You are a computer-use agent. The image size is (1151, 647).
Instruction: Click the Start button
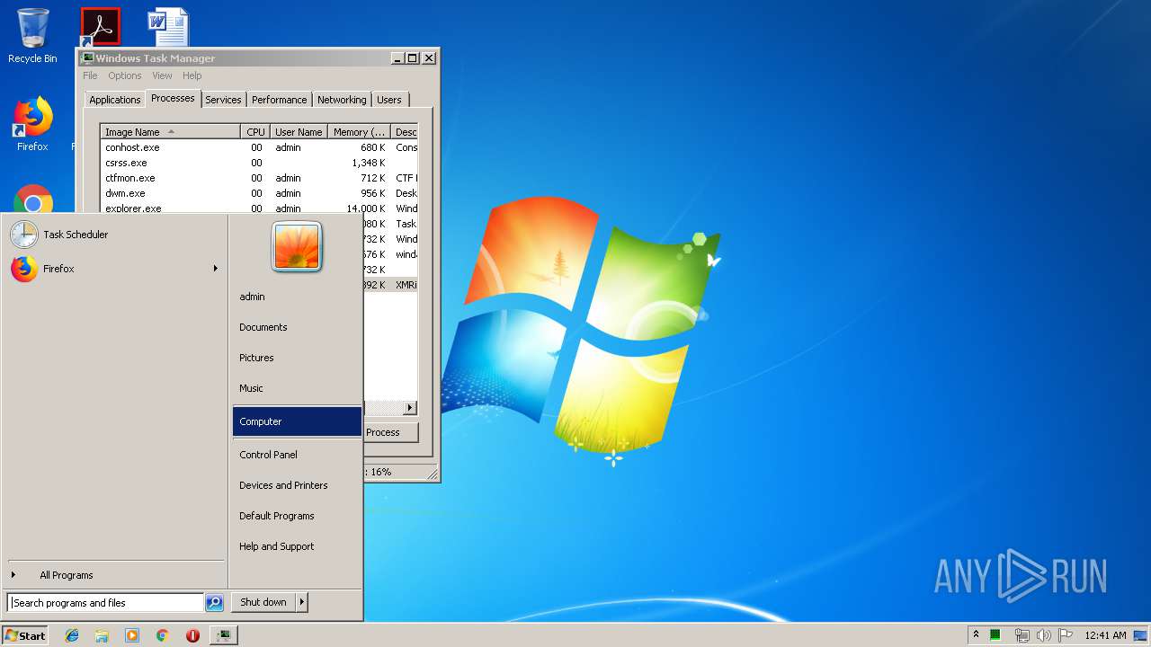coord(25,635)
